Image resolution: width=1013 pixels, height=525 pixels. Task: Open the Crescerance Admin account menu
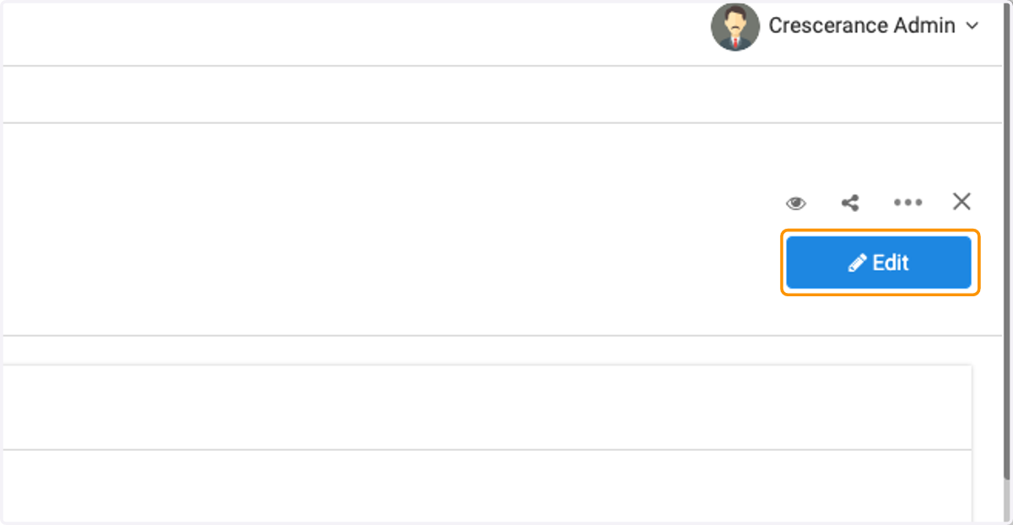coord(845,26)
